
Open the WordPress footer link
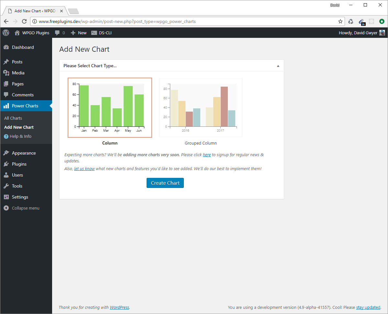pos(119,307)
